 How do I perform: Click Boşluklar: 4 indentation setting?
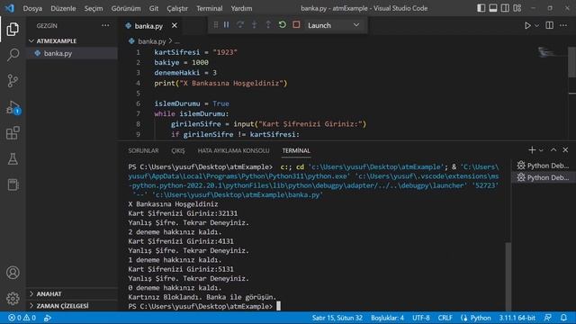[387, 318]
